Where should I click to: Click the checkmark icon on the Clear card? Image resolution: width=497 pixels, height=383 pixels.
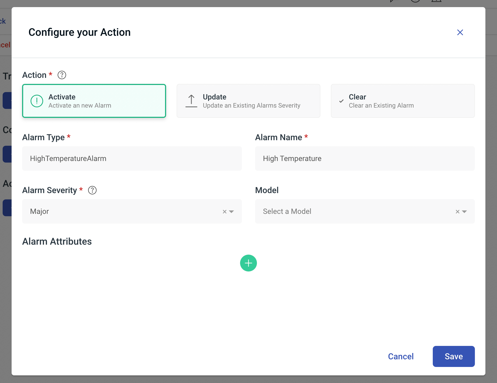click(x=341, y=101)
